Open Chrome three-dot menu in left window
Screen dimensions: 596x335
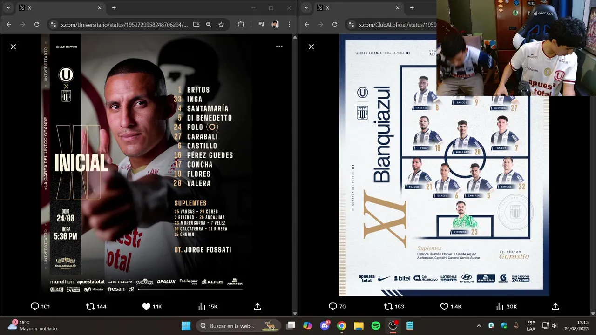click(x=289, y=24)
